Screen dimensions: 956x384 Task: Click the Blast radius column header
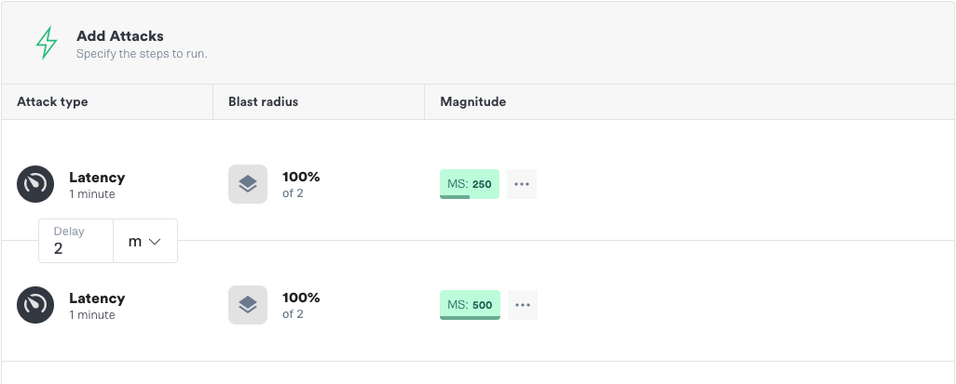click(264, 101)
